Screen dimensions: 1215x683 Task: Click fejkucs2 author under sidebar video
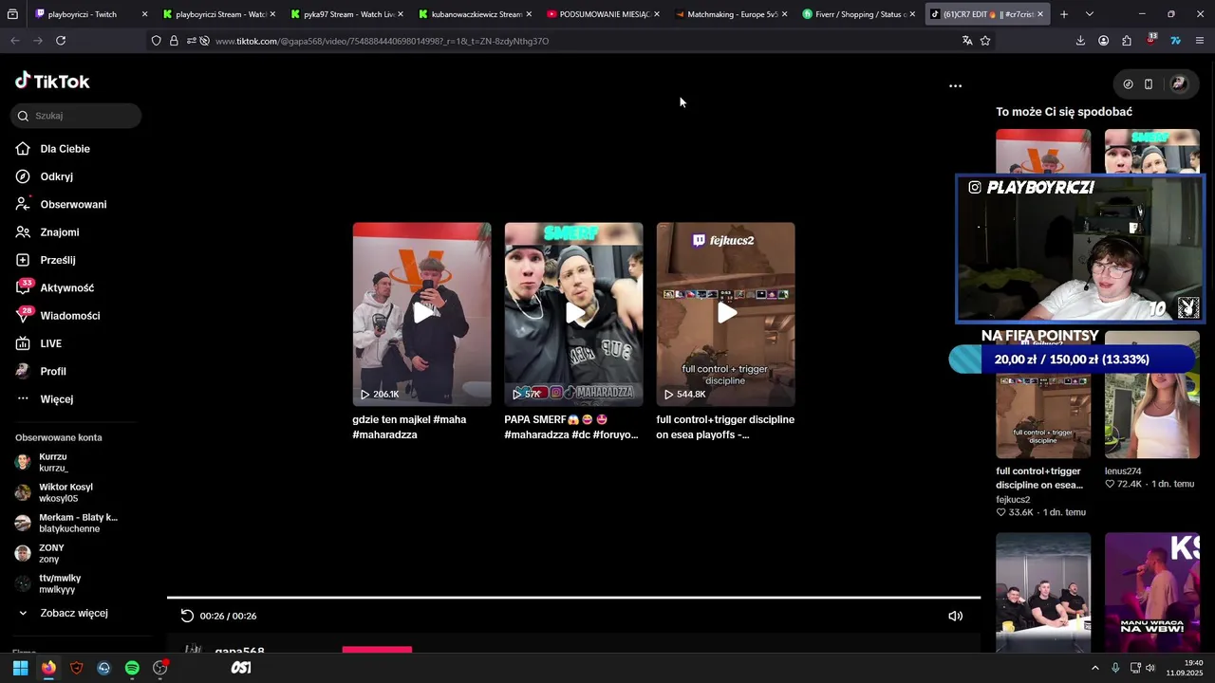click(1013, 499)
